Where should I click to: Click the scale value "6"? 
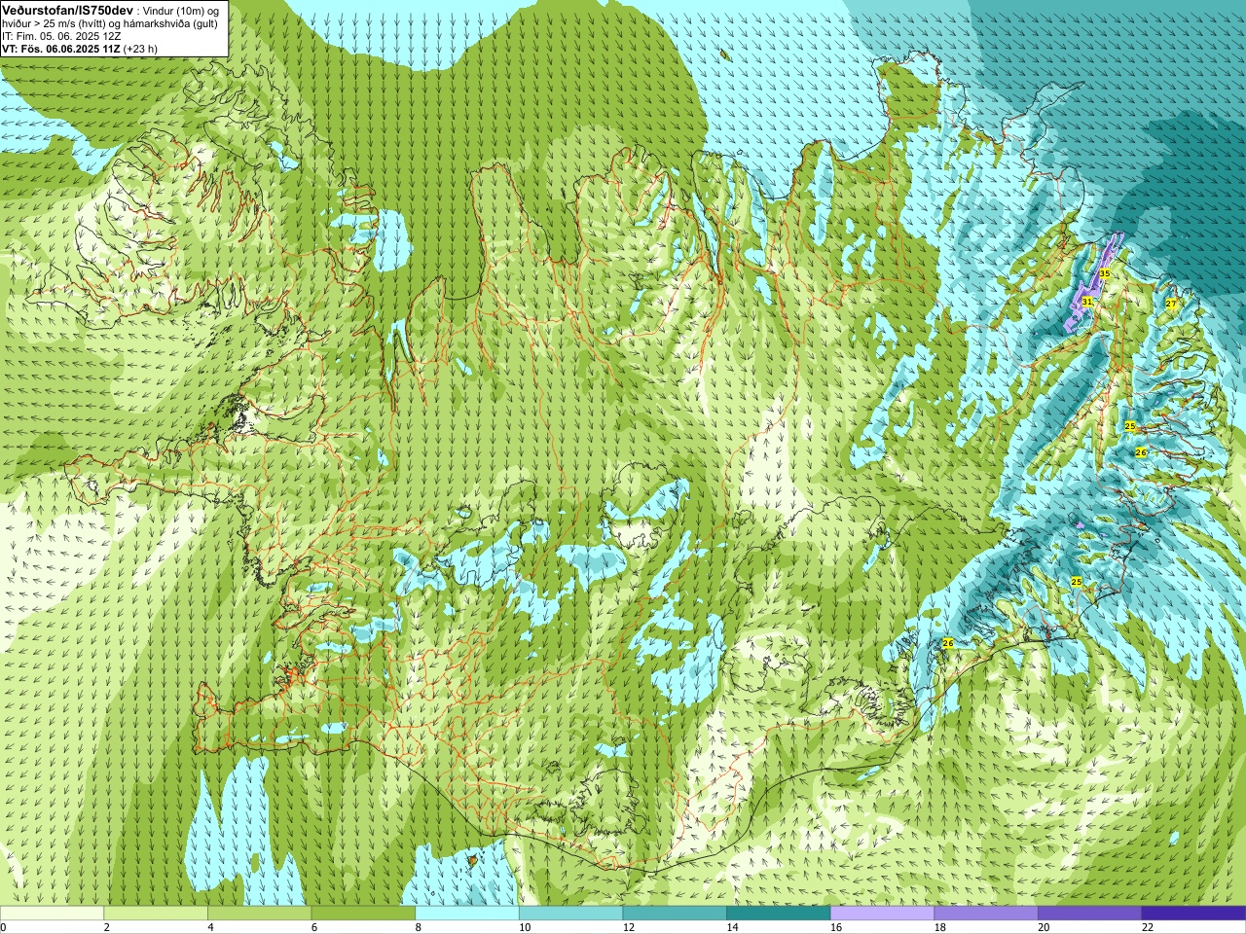314,928
